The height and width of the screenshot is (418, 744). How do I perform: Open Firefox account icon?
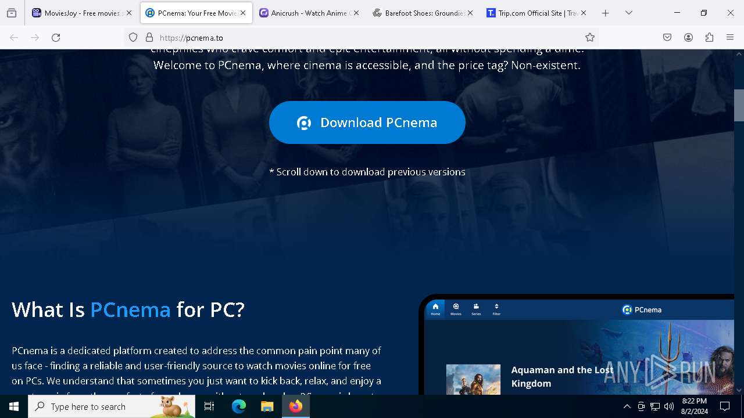[x=688, y=38]
